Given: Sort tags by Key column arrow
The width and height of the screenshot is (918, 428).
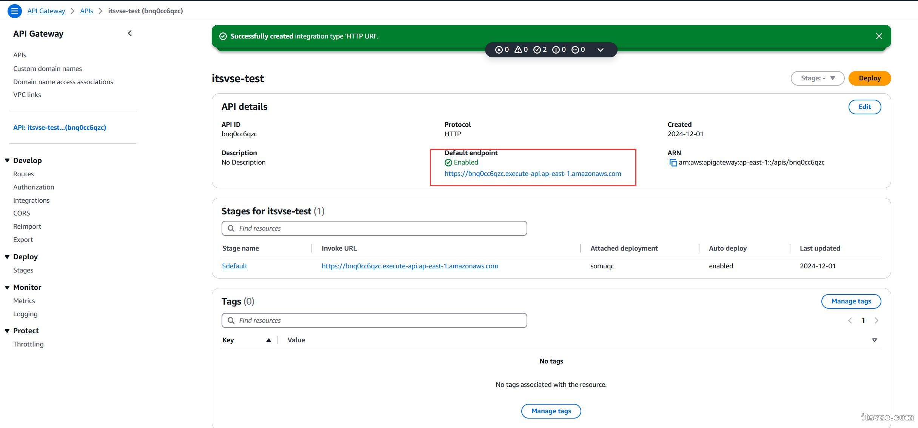Looking at the screenshot, I should click(268, 340).
